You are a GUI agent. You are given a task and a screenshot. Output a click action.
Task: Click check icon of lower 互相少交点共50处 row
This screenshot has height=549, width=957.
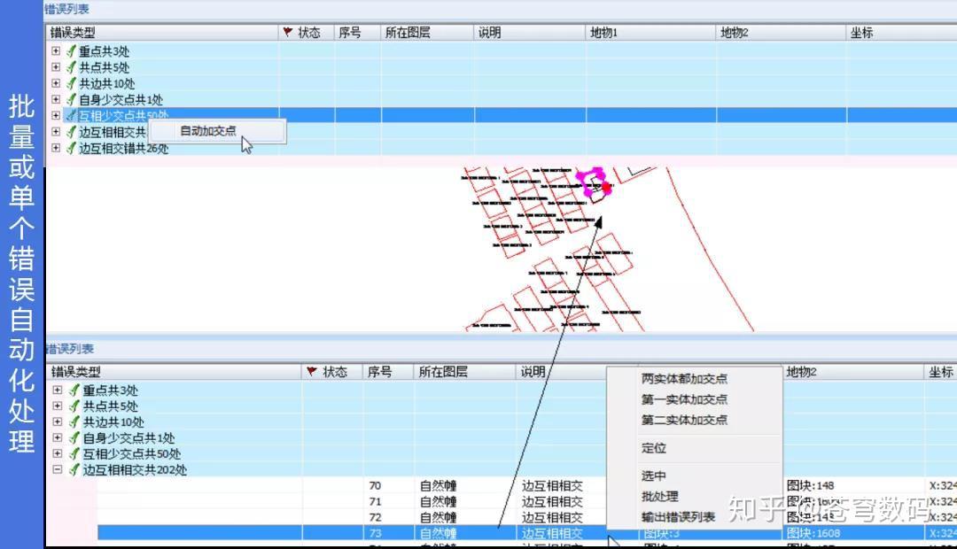click(74, 453)
